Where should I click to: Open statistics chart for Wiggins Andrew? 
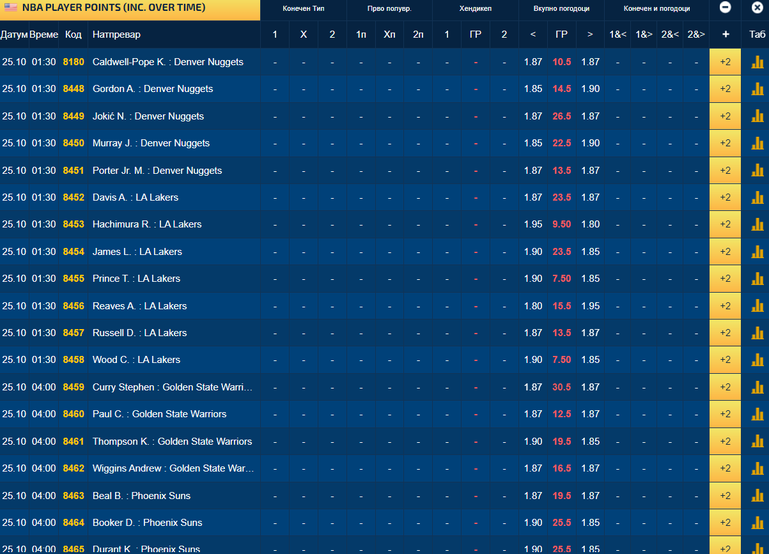coord(757,468)
